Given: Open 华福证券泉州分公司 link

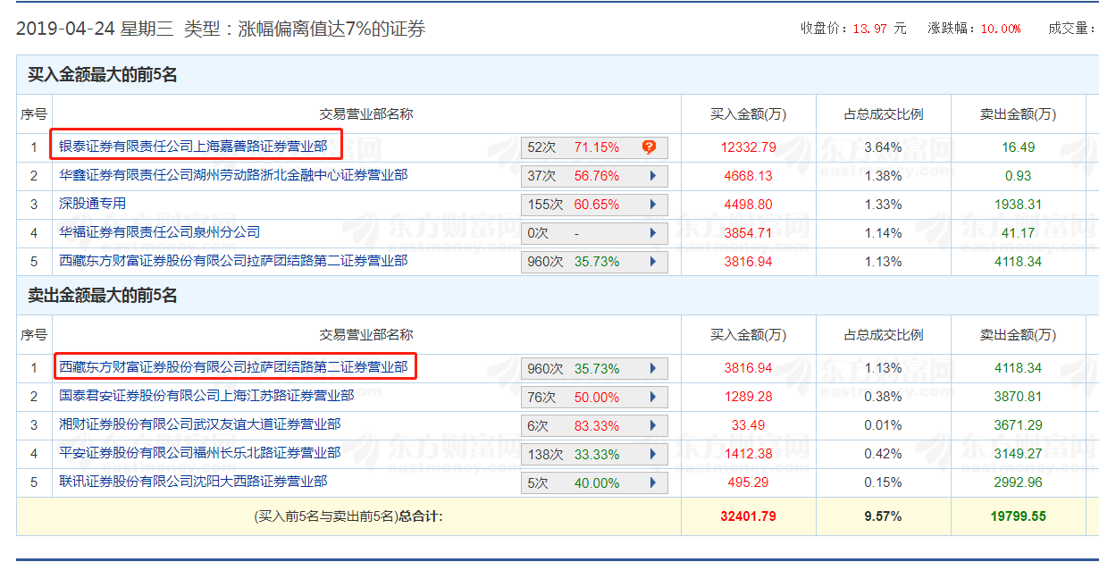Looking at the screenshot, I should click(159, 232).
